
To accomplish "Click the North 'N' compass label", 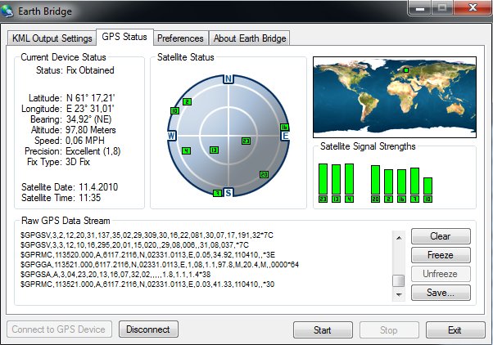I will 229,79.
